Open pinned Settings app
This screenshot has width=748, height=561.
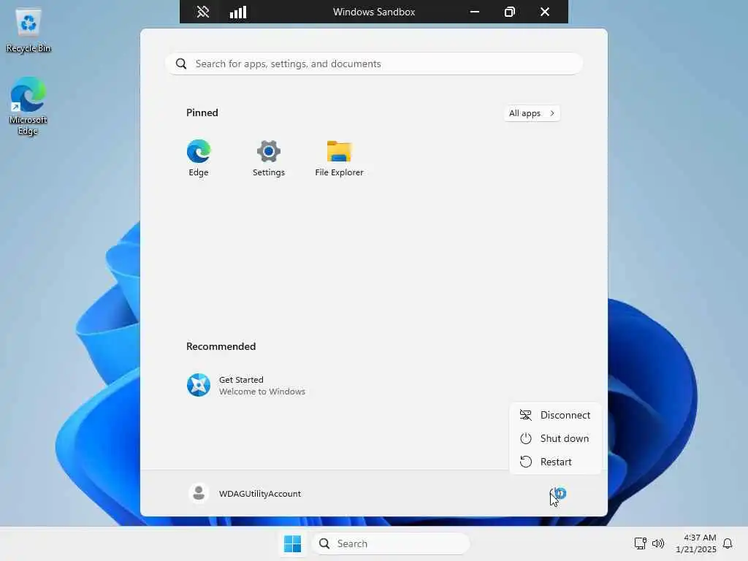click(x=269, y=158)
